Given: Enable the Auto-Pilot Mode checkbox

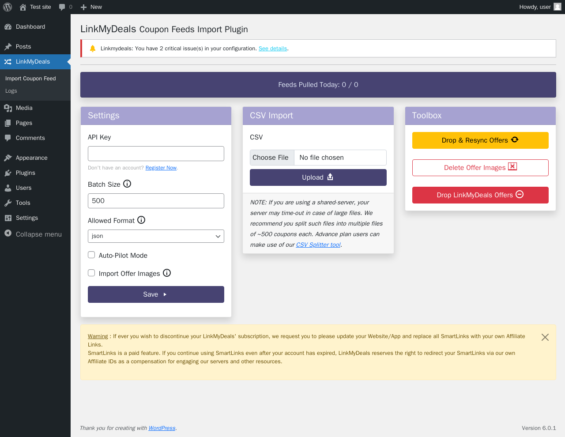Looking at the screenshot, I should (x=91, y=255).
